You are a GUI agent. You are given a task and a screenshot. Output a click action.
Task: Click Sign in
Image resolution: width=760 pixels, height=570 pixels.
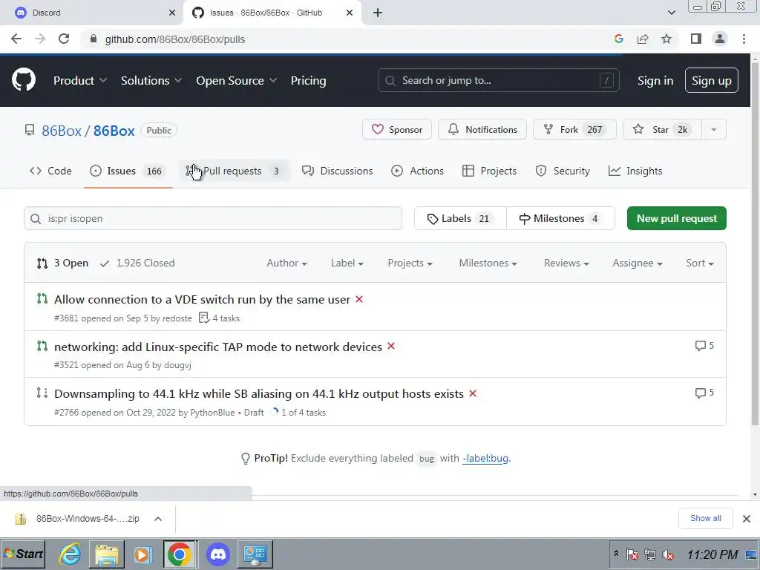tap(655, 80)
